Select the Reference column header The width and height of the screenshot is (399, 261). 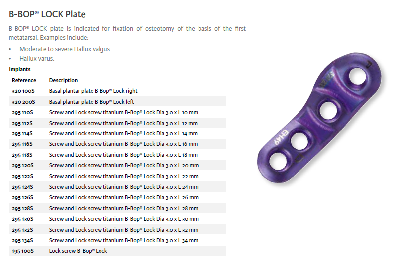24,80
